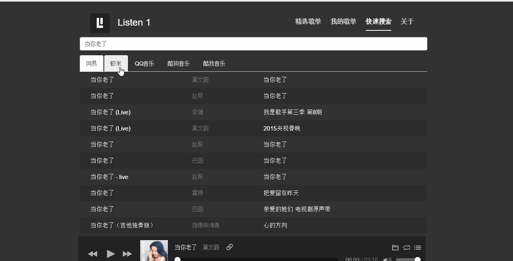Open artist 李健
Image resolution: width=513 pixels, height=261 pixels.
point(197,112)
